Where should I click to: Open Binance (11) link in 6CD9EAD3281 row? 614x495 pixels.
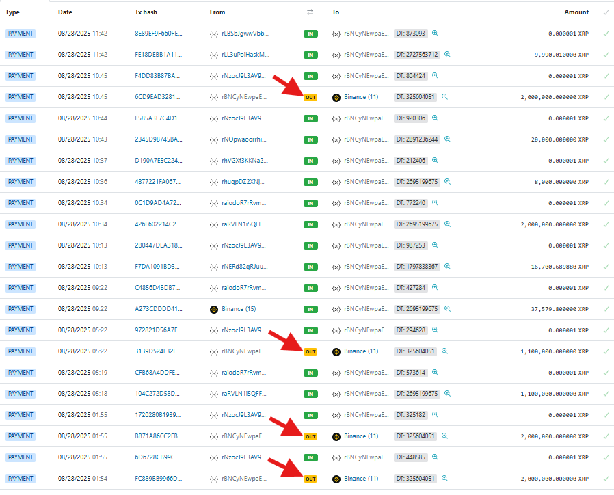pos(361,96)
